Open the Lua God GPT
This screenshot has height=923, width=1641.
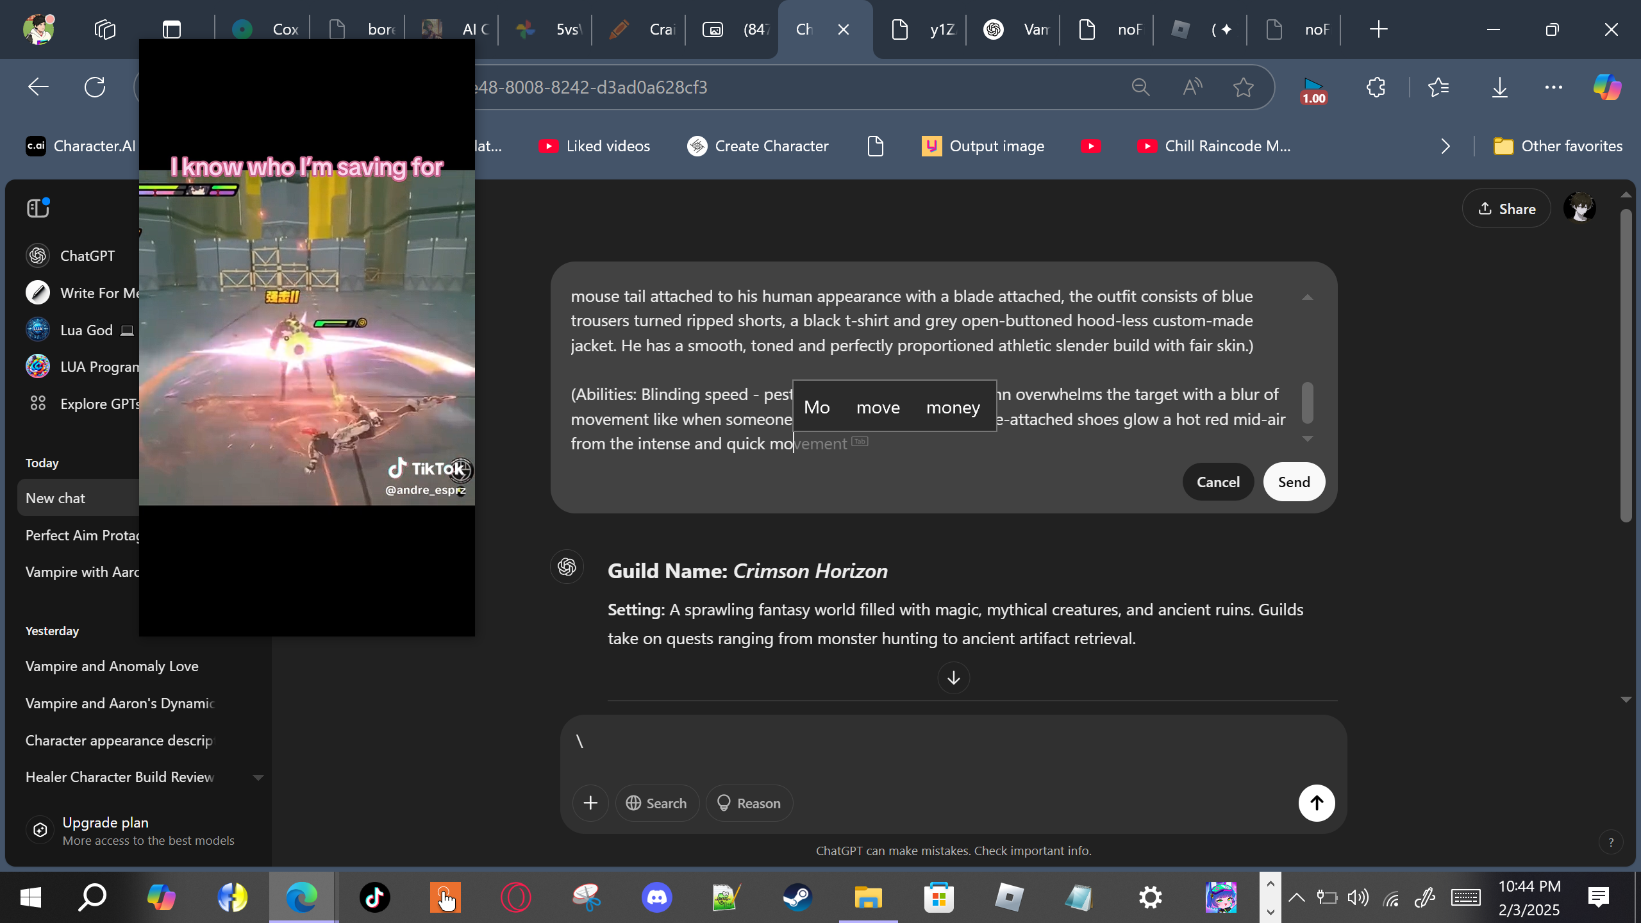coord(79,330)
